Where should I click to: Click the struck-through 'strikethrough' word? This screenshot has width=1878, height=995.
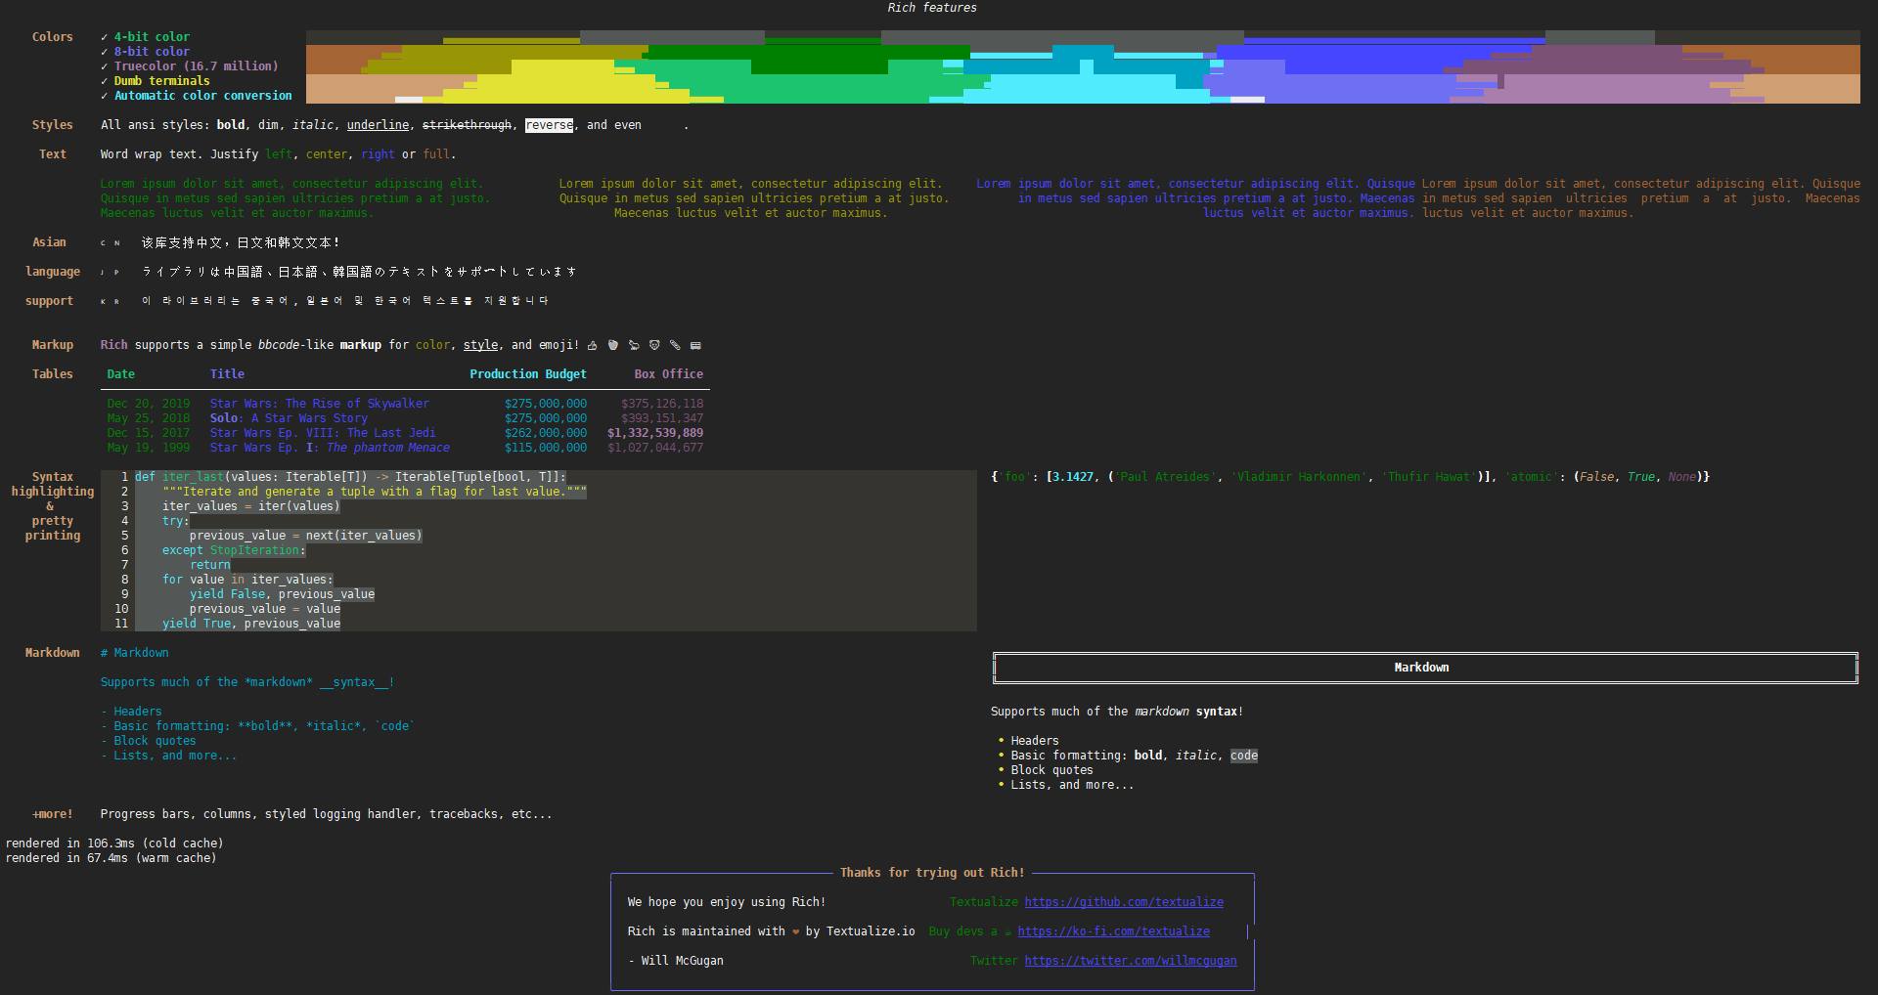click(x=467, y=125)
